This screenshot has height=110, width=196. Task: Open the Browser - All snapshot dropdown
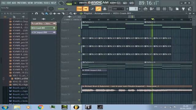[20, 13]
